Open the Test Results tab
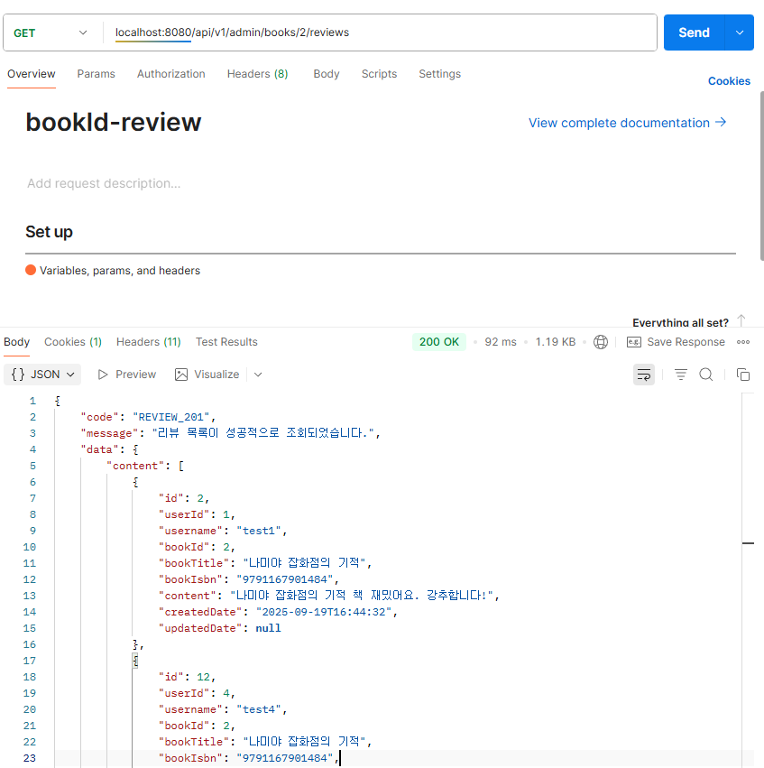 point(226,342)
